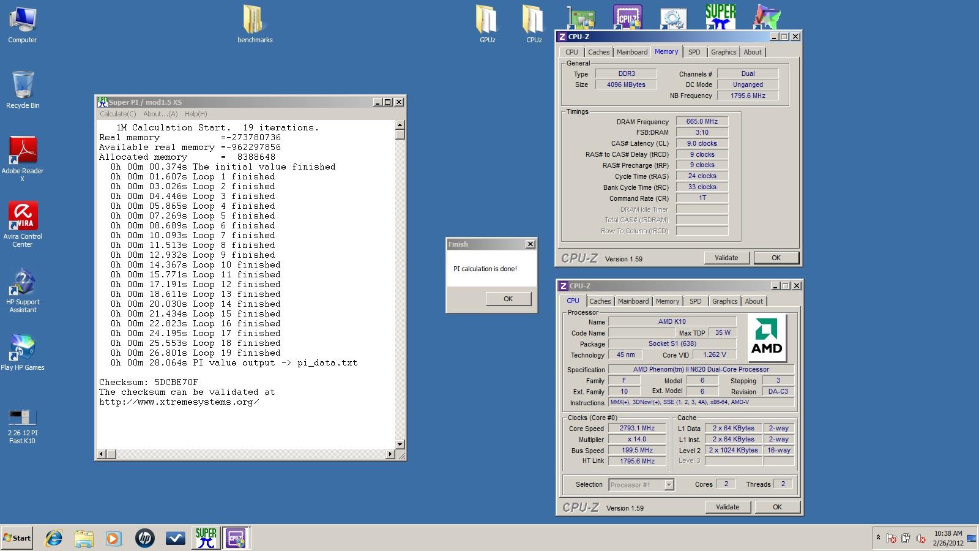Select About tab in upper CPU-Z window
This screenshot has height=551, width=979.
click(753, 53)
